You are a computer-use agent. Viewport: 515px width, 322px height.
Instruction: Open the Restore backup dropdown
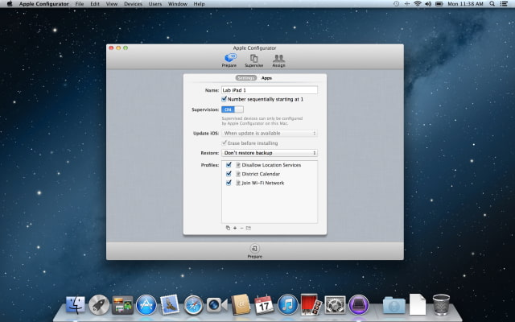(270, 152)
